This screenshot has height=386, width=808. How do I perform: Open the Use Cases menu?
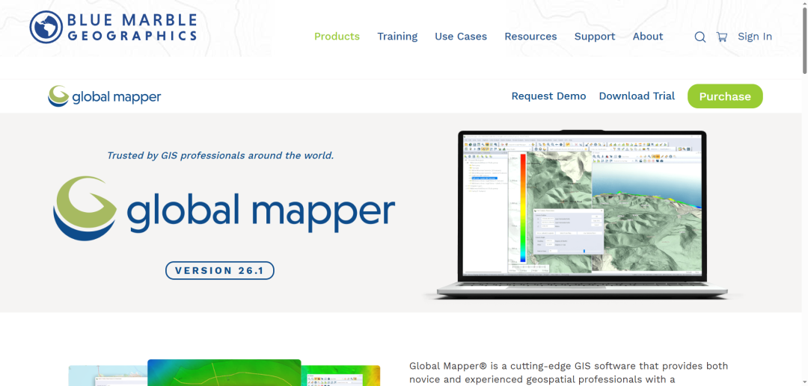tap(461, 37)
